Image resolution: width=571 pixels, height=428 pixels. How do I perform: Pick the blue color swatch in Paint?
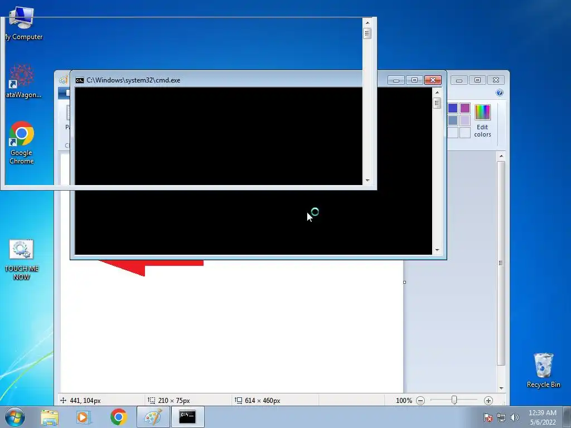click(453, 108)
